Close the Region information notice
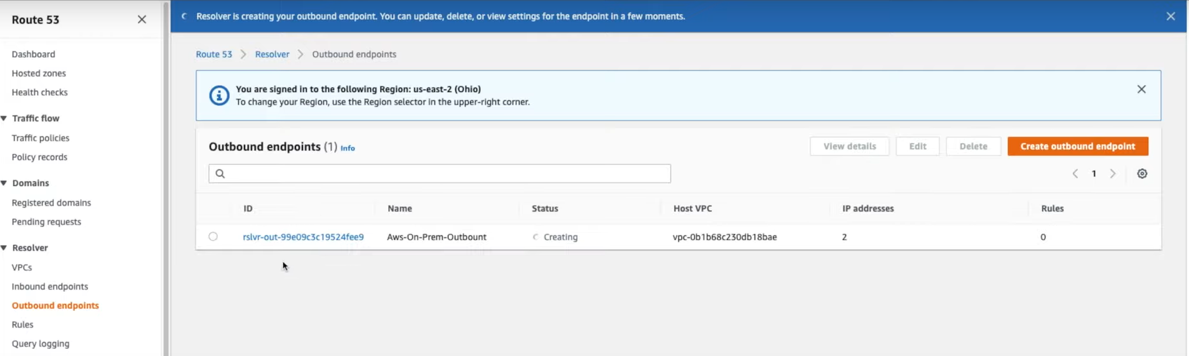This screenshot has height=356, width=1189. point(1141,89)
